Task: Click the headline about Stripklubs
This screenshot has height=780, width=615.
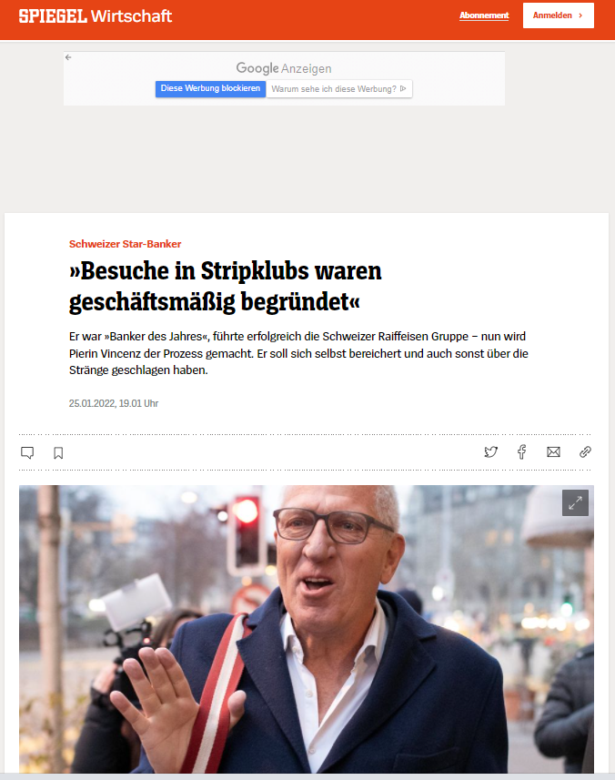Action: click(226, 286)
